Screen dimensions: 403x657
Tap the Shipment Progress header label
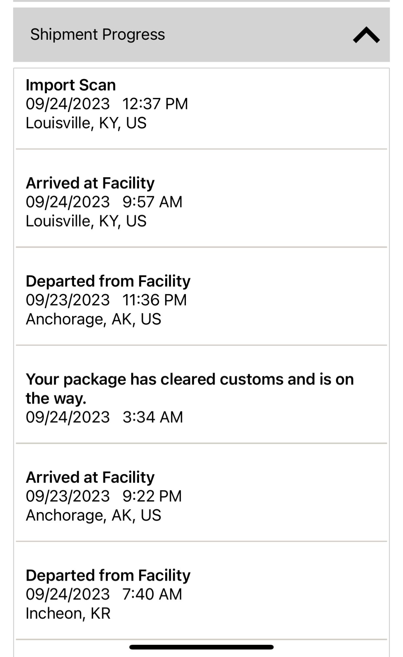click(x=97, y=34)
